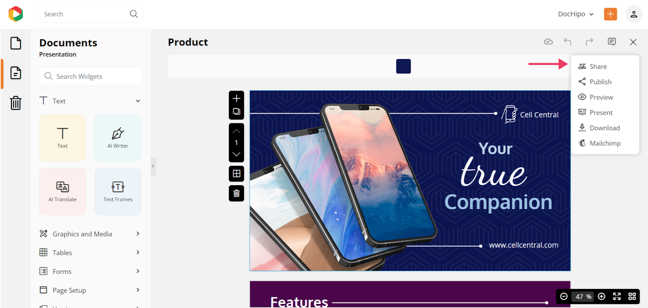Click the undo arrow icon
Image resolution: width=648 pixels, height=308 pixels.
click(567, 42)
